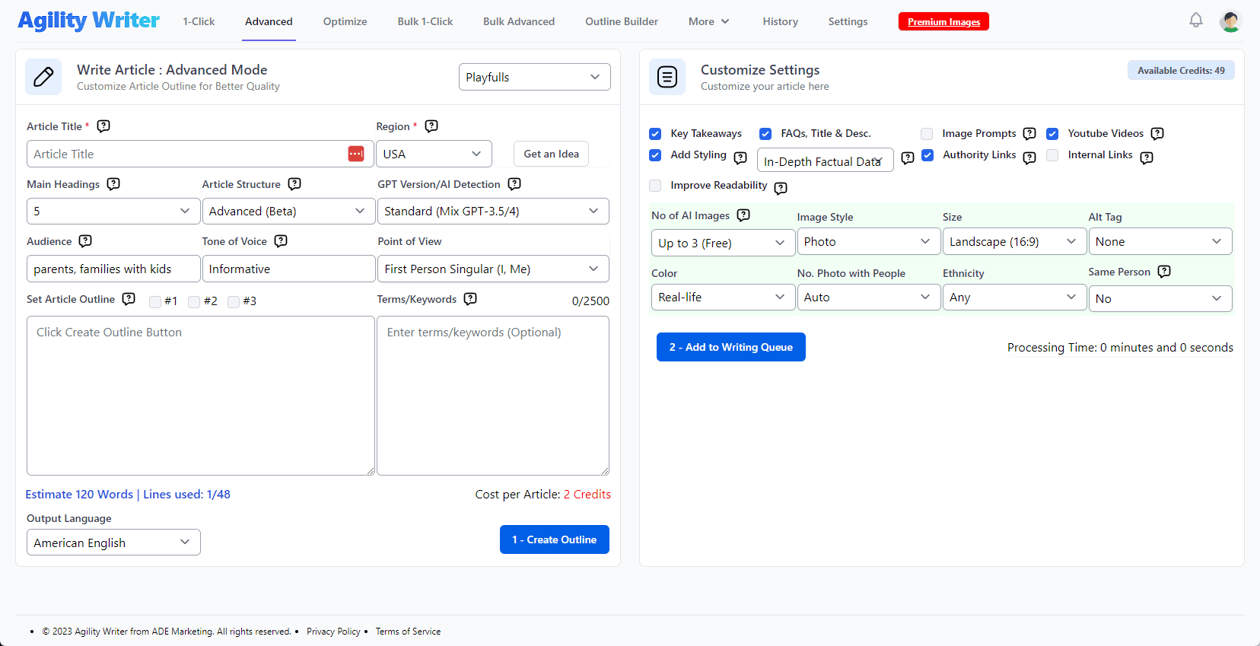The width and height of the screenshot is (1260, 646).
Task: Show help for Improve Readability
Action: pos(781,188)
